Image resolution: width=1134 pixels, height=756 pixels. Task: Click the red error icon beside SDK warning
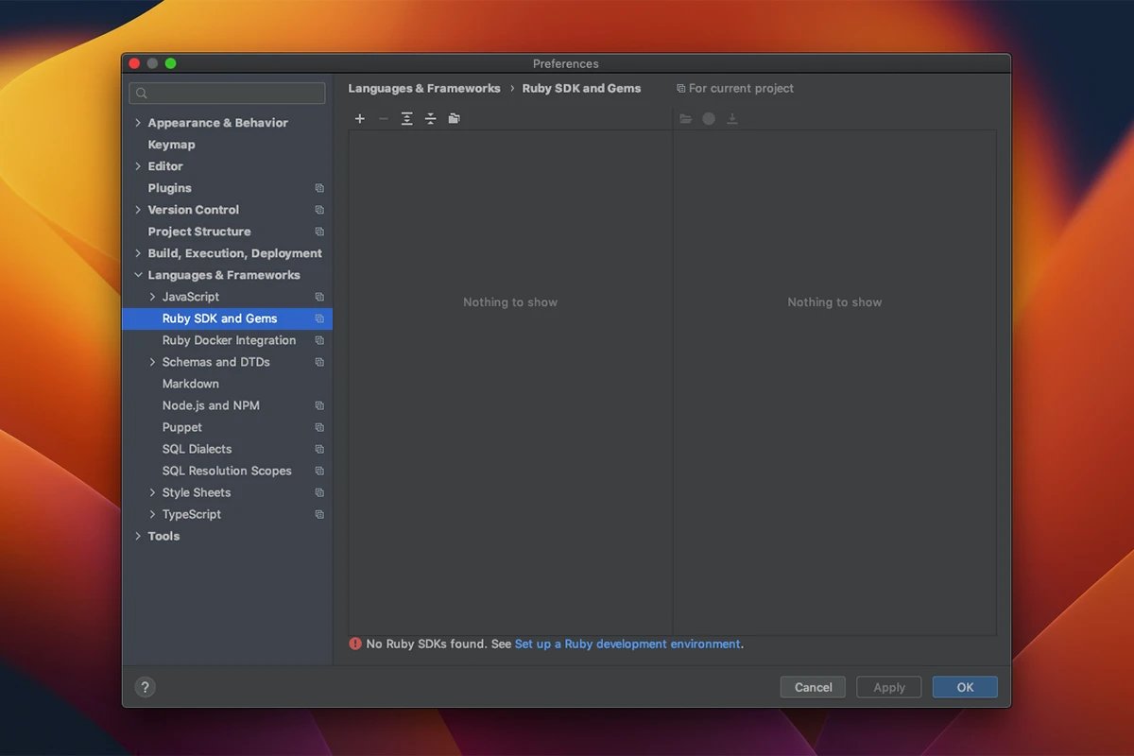point(355,644)
